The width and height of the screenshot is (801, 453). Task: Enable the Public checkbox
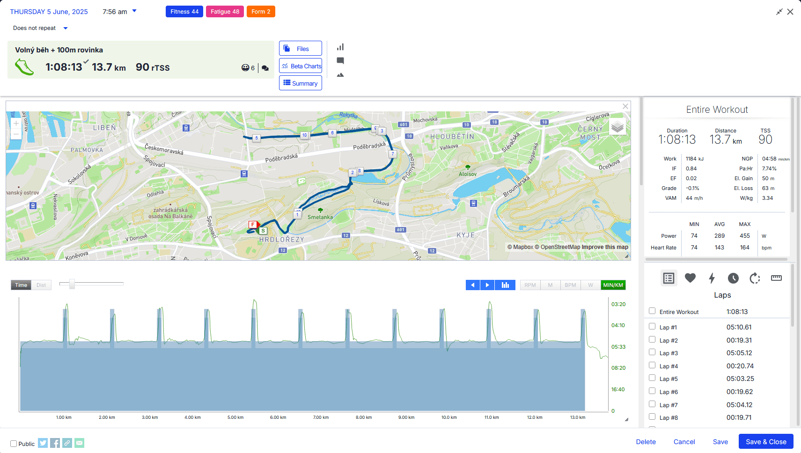click(x=14, y=444)
